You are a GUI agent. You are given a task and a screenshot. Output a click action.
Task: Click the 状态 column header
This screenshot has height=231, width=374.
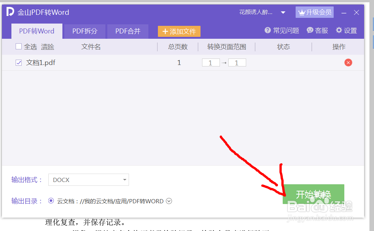[x=283, y=47]
